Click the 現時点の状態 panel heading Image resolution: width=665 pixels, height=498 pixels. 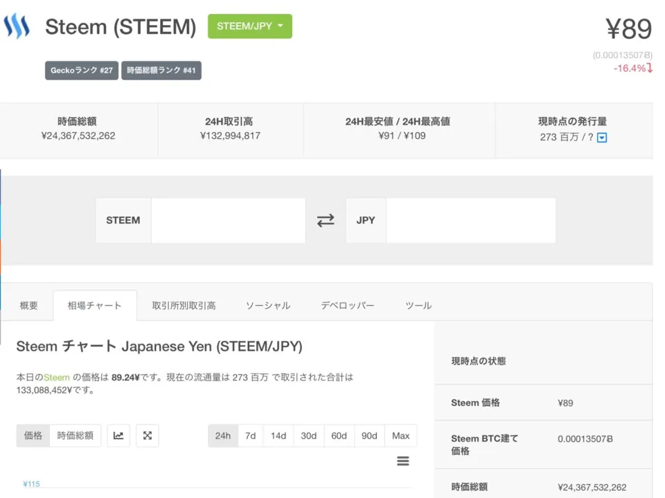[x=479, y=361]
